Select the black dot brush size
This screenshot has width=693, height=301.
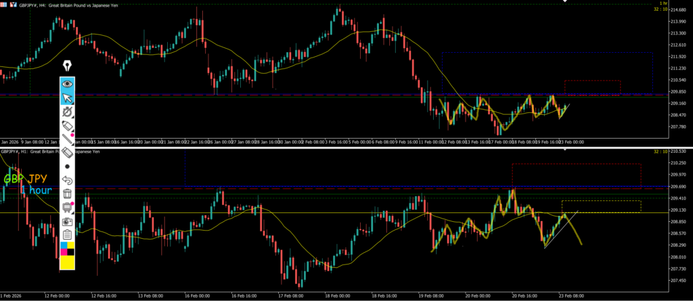coord(68,166)
